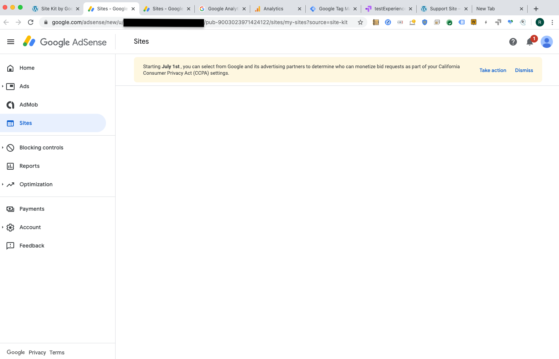Click Take action on the CCPA banner
559x359 pixels.
(x=493, y=70)
